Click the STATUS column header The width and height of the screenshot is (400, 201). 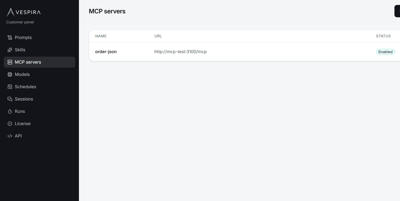click(x=383, y=36)
